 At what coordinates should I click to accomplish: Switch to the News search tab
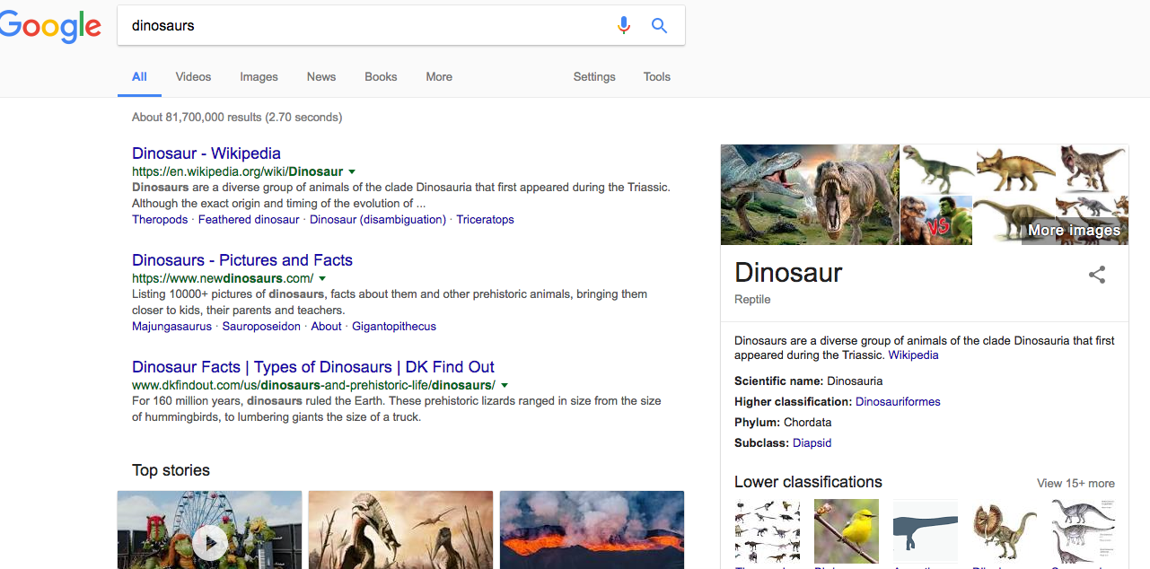[320, 77]
